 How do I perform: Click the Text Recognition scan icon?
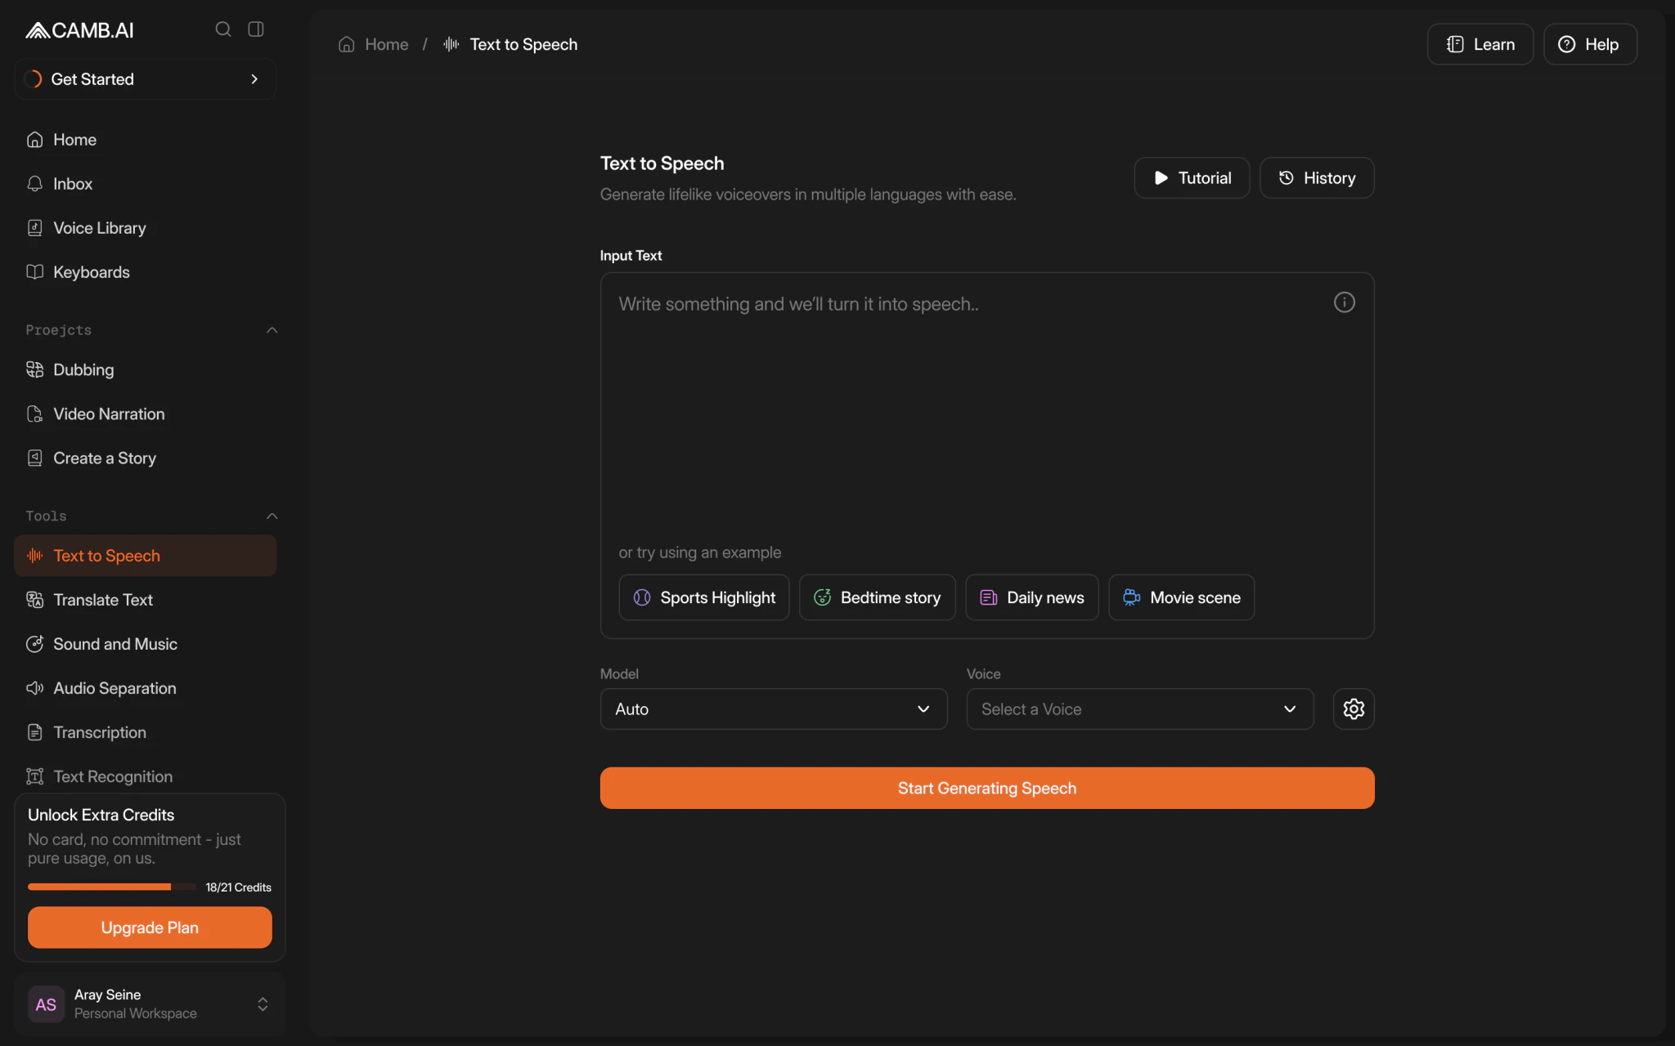[x=34, y=776]
